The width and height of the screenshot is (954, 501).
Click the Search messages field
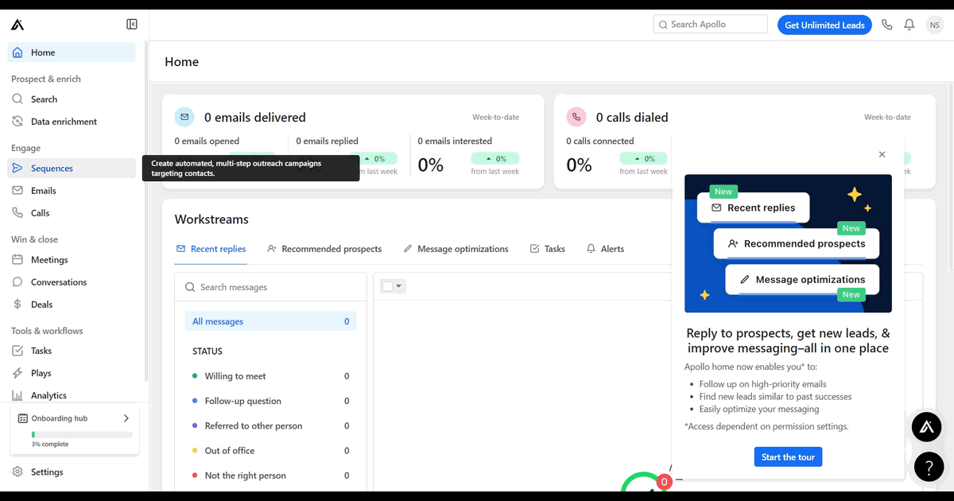[270, 287]
